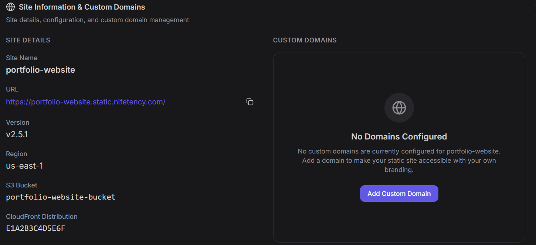Click the 'No custom domains are currently configured' message
This screenshot has height=245, width=536.
pos(399,161)
